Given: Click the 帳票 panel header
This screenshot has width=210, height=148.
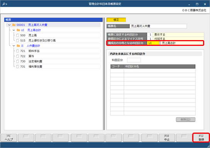Looking at the screenshot, I should click(x=53, y=20).
